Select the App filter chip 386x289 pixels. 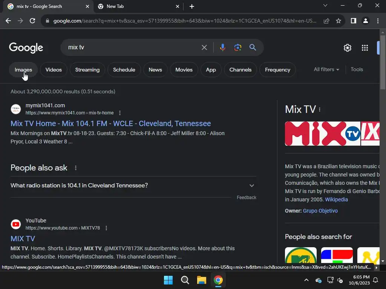click(x=211, y=70)
